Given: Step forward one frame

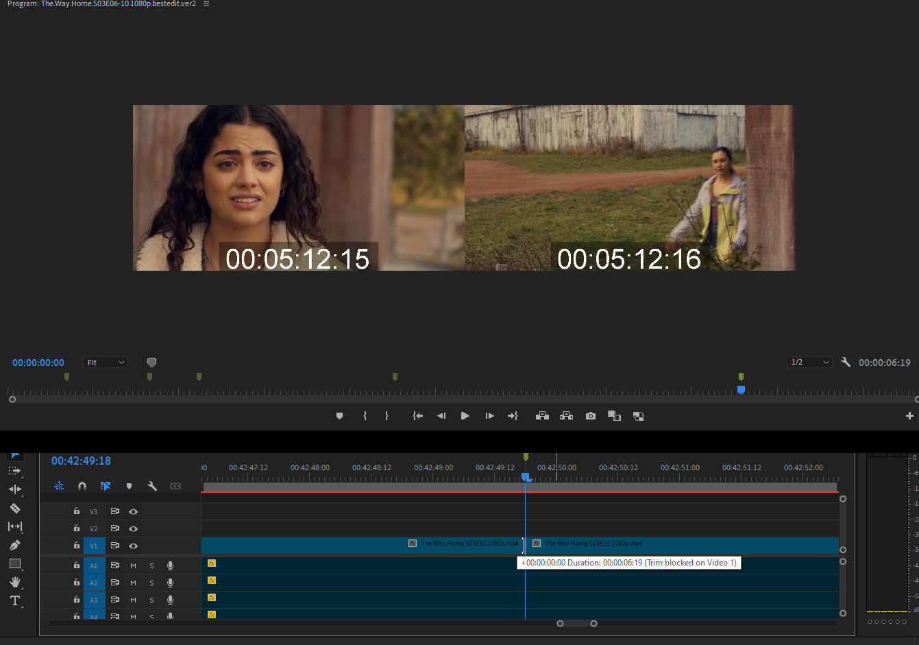Looking at the screenshot, I should pos(489,416).
